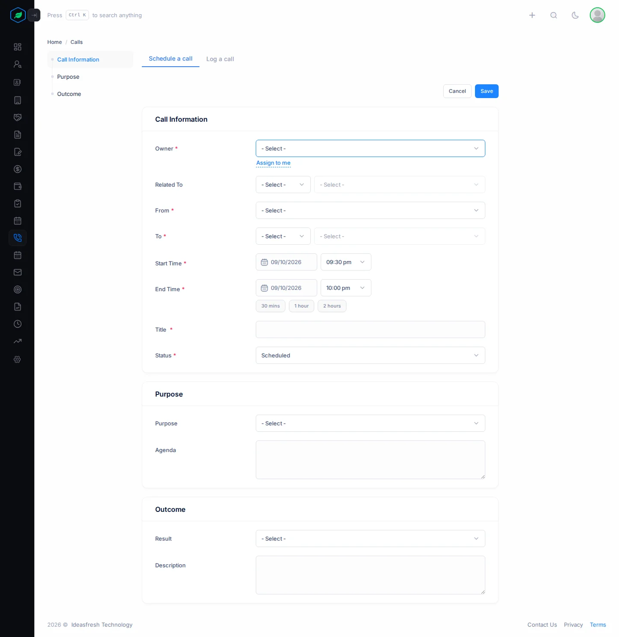Open the dashboard grid icon in the sidebar
Image resolution: width=619 pixels, height=637 pixels.
(18, 47)
